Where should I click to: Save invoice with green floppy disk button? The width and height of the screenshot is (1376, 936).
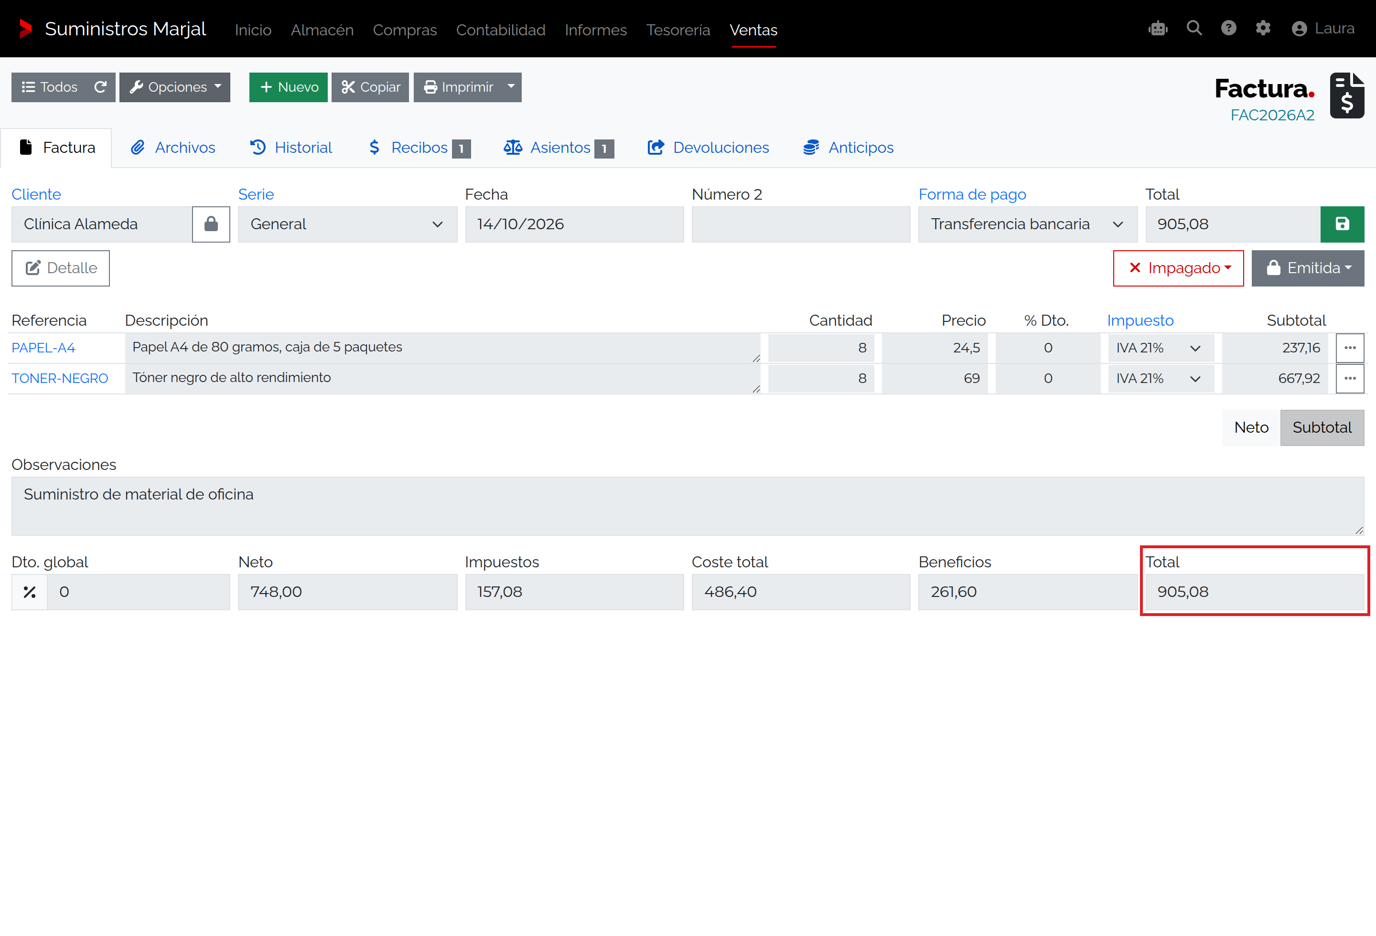pyautogui.click(x=1342, y=224)
